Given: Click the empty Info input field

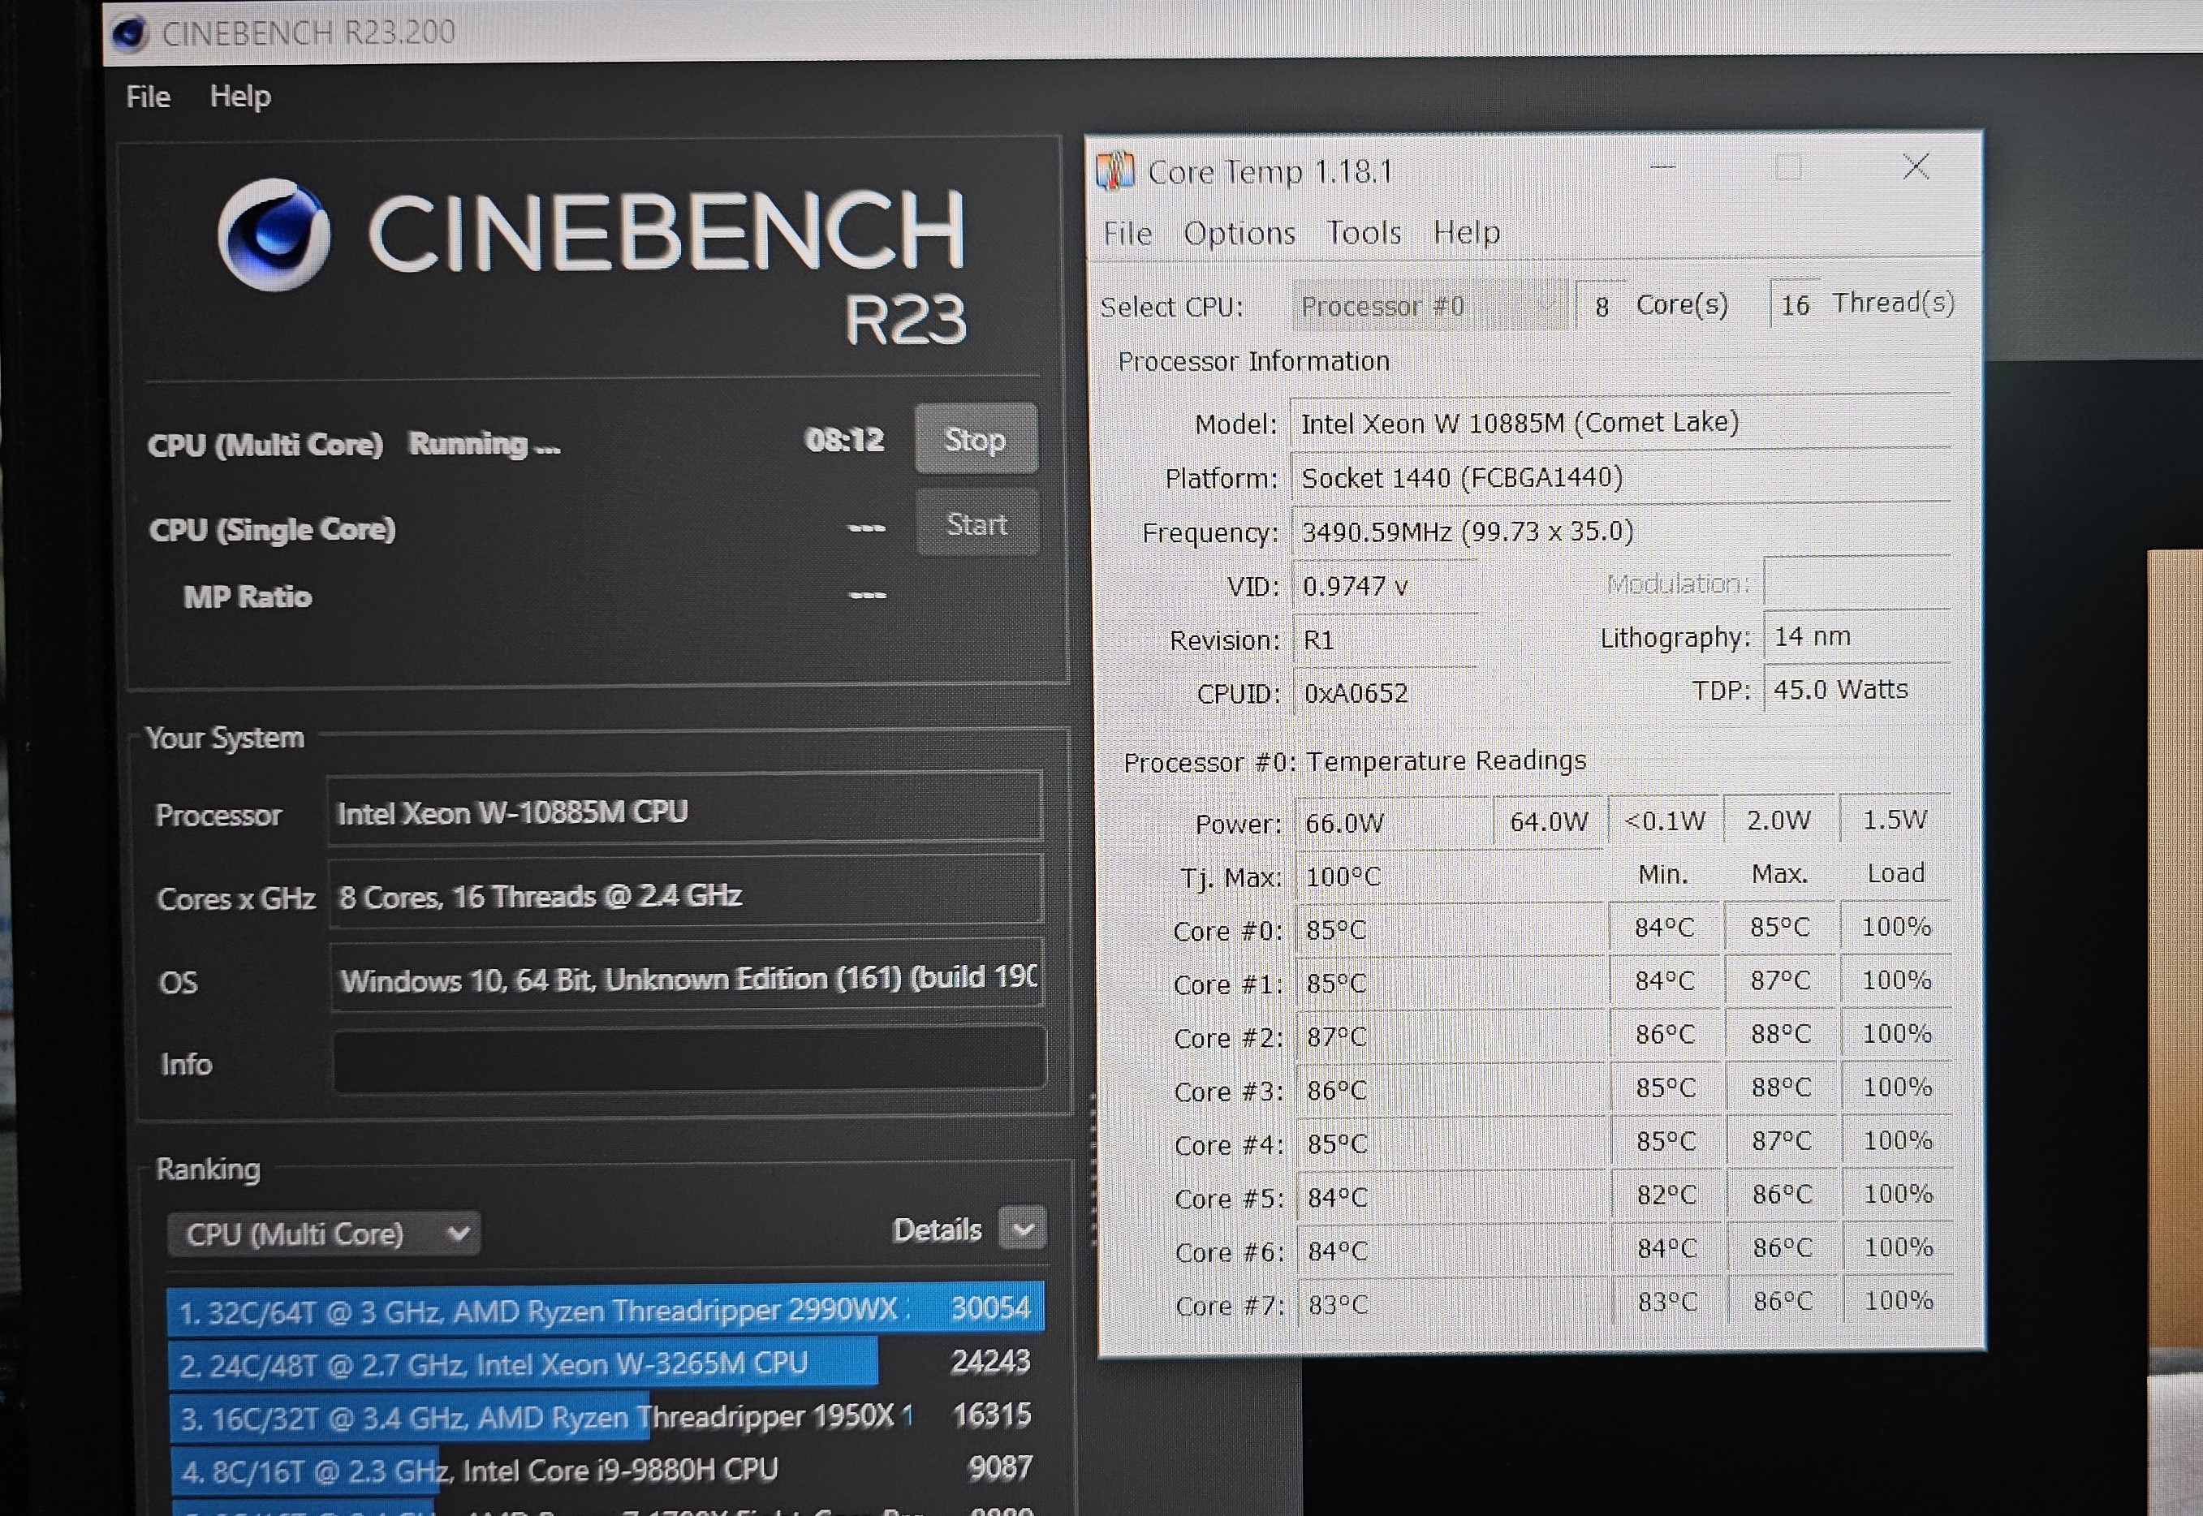Looking at the screenshot, I should pyautogui.click(x=690, y=1057).
